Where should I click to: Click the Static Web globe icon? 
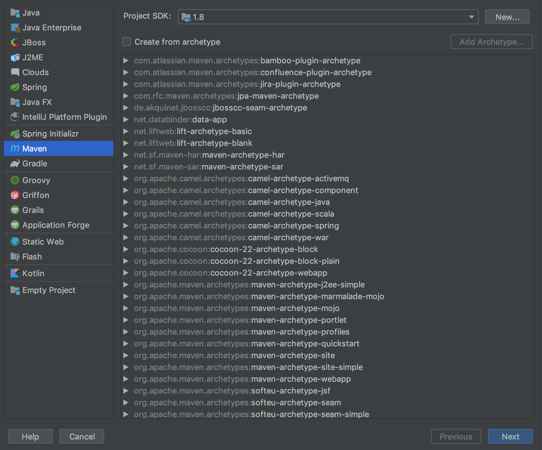tap(15, 242)
